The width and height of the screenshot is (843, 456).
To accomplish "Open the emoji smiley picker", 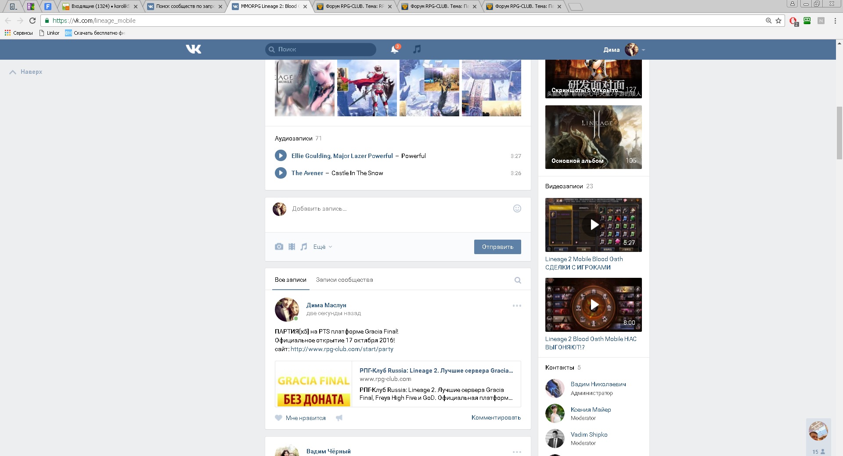I will coord(517,208).
